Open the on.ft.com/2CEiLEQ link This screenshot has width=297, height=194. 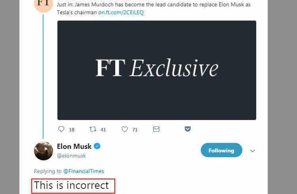click(x=121, y=12)
